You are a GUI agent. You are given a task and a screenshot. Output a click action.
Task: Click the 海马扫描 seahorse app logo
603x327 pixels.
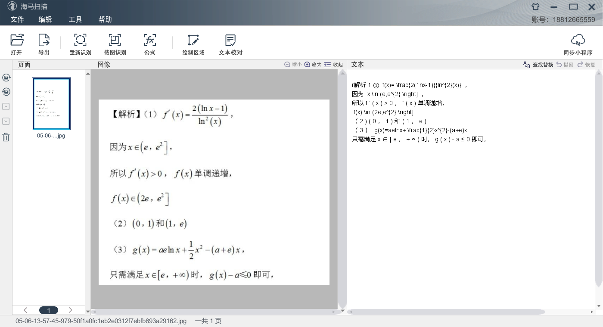(12, 6)
